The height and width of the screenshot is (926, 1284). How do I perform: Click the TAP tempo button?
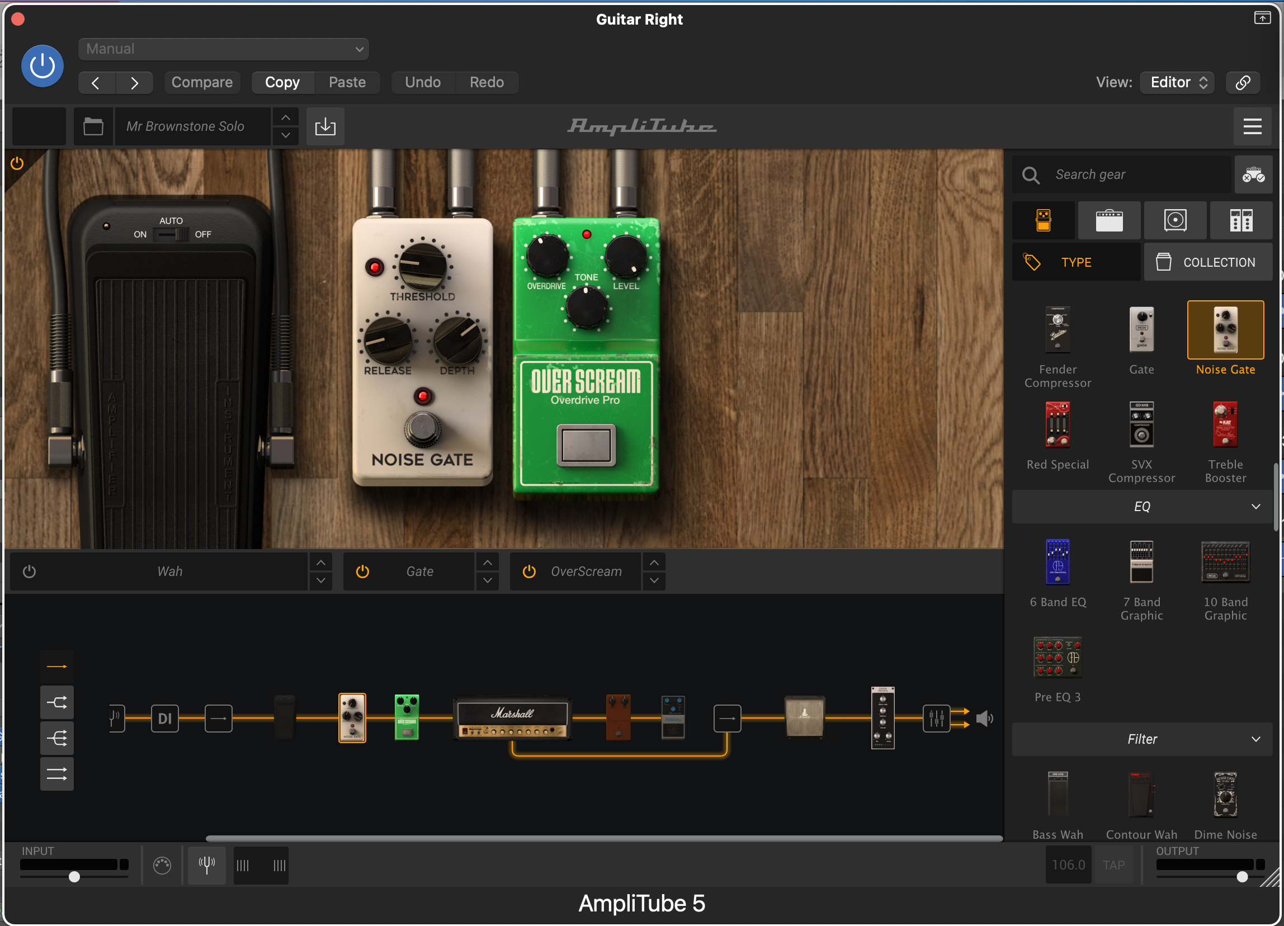coord(1113,865)
